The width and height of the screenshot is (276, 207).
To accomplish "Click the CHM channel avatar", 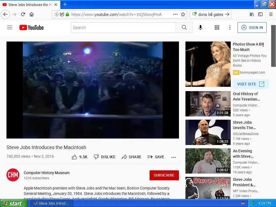I will coord(13,175).
